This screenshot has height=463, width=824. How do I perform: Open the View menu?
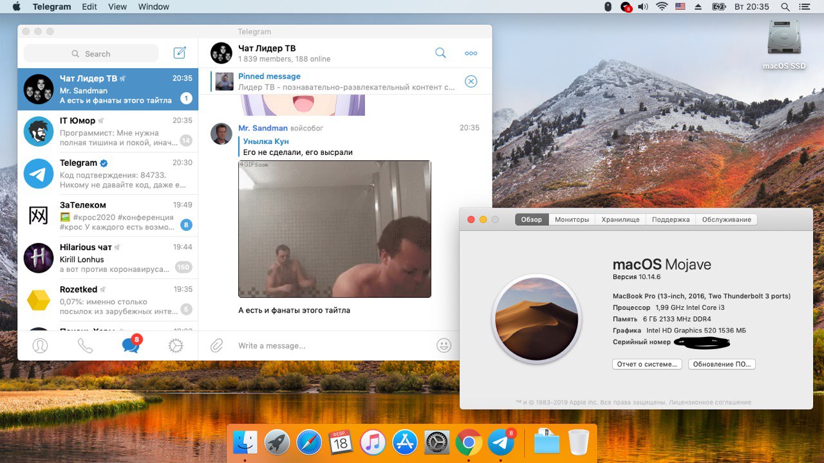[x=117, y=6]
